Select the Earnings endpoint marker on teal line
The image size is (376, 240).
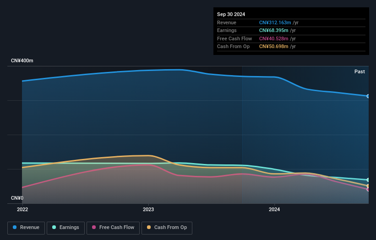click(x=368, y=180)
